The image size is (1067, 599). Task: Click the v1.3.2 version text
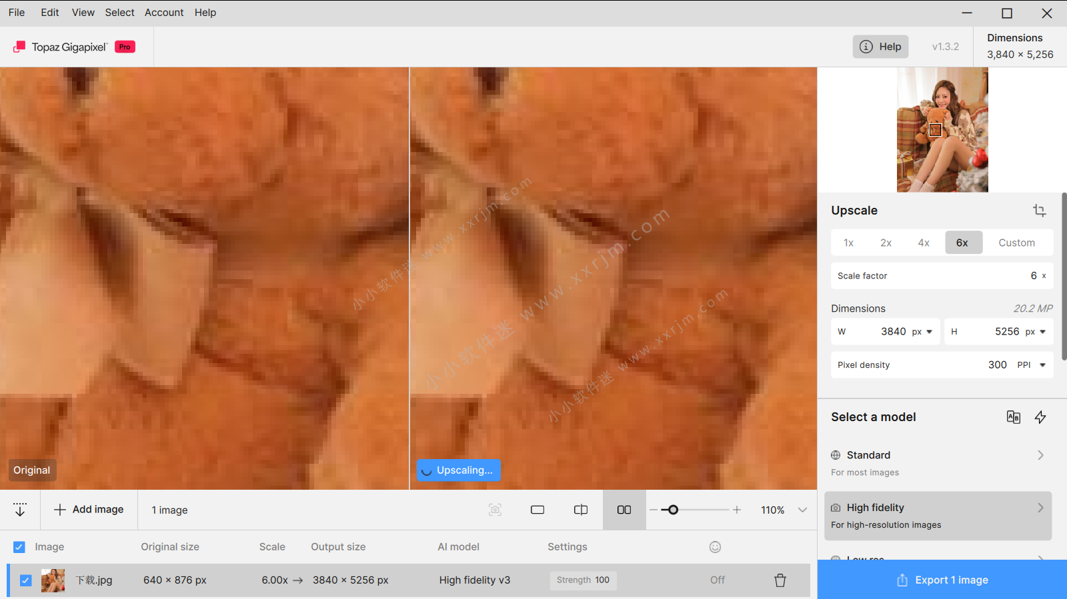[946, 47]
